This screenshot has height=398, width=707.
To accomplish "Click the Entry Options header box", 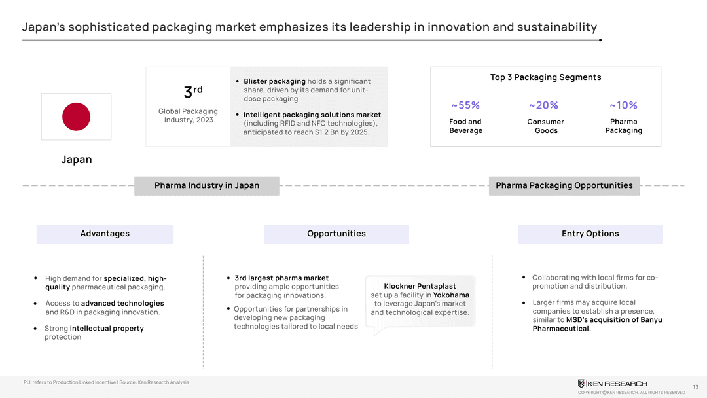I will click(x=590, y=234).
